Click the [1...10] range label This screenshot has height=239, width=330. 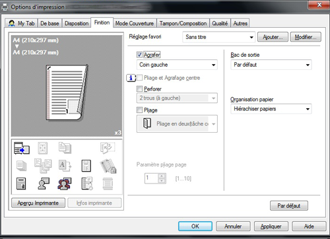click(183, 178)
